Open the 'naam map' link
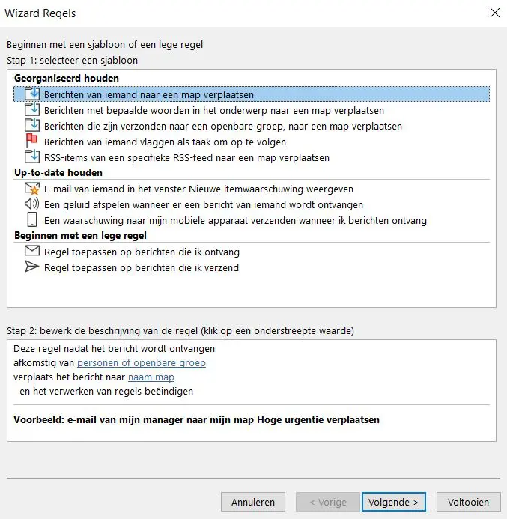Image resolution: width=507 pixels, height=519 pixels. pyautogui.click(x=151, y=377)
